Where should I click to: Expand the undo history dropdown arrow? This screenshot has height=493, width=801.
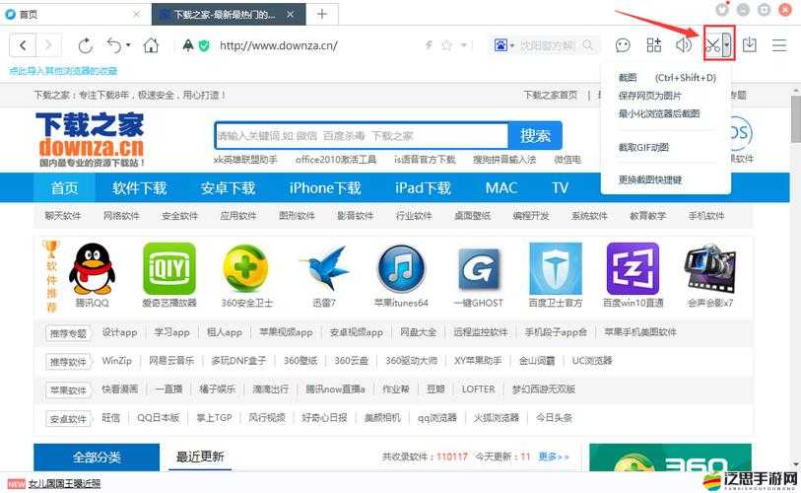[x=128, y=45]
